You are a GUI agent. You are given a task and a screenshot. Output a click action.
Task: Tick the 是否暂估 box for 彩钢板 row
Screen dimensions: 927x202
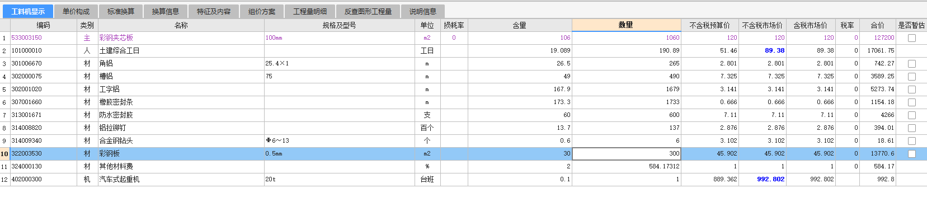pyautogui.click(x=912, y=154)
